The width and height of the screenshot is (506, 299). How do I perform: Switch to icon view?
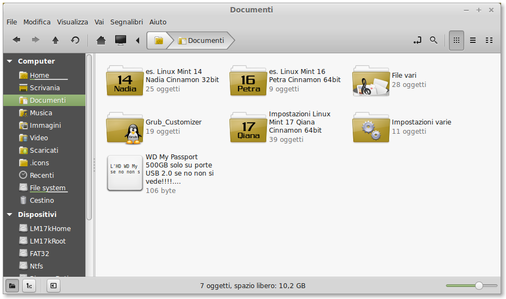457,40
